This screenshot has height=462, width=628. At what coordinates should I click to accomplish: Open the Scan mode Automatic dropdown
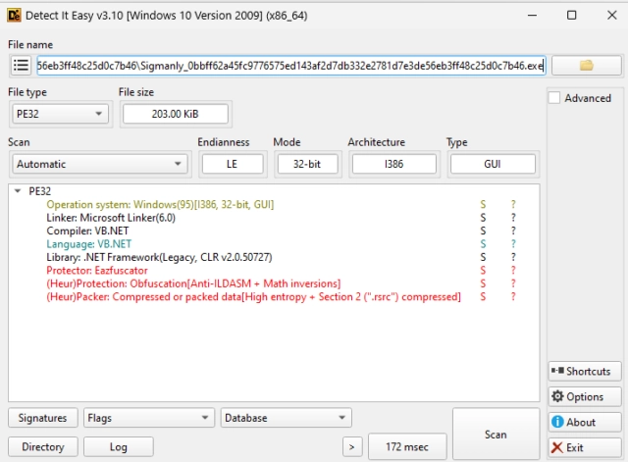click(98, 164)
